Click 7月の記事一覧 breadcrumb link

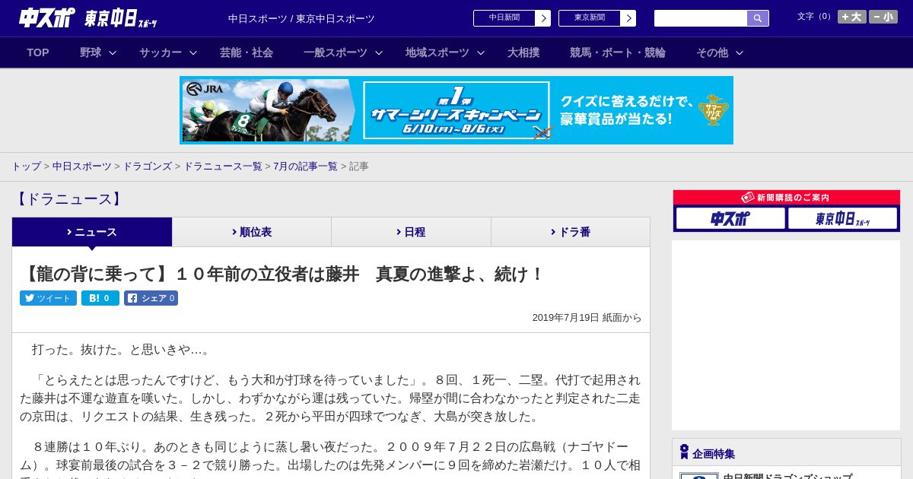point(305,166)
